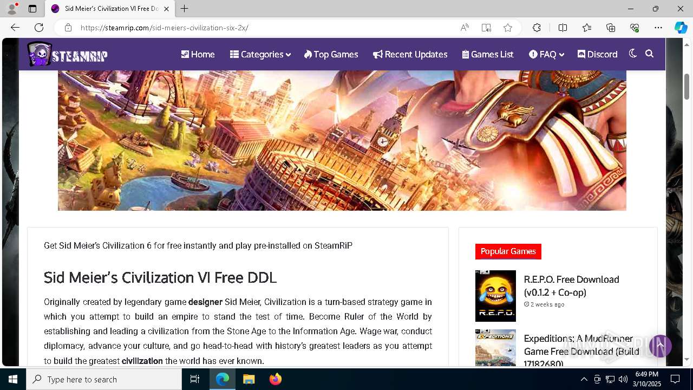Open Browser essentials icon
The height and width of the screenshot is (390, 693).
tap(635, 28)
